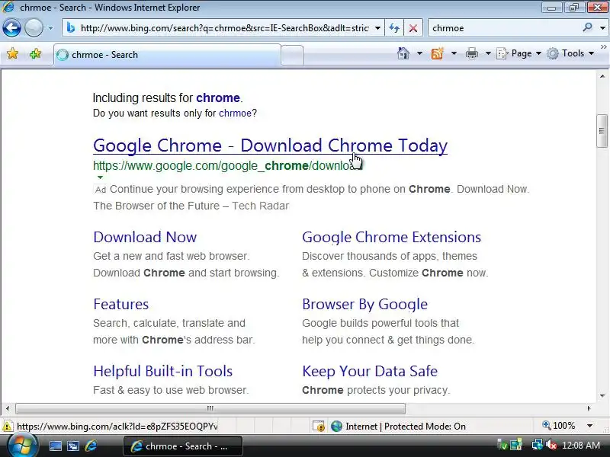Viewport: 610px width, 457px height.
Task: Open the Favorites Center star
Action: pyautogui.click(x=12, y=53)
